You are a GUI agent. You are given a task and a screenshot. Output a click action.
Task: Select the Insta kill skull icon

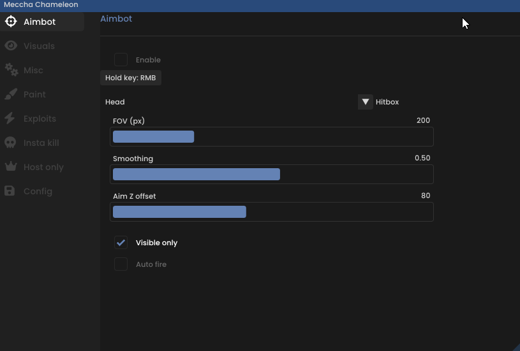(x=10, y=143)
